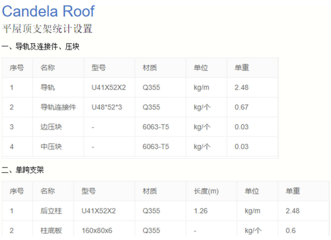Select the 型号 column header in first table
This screenshot has height=240, width=331.
point(99,68)
